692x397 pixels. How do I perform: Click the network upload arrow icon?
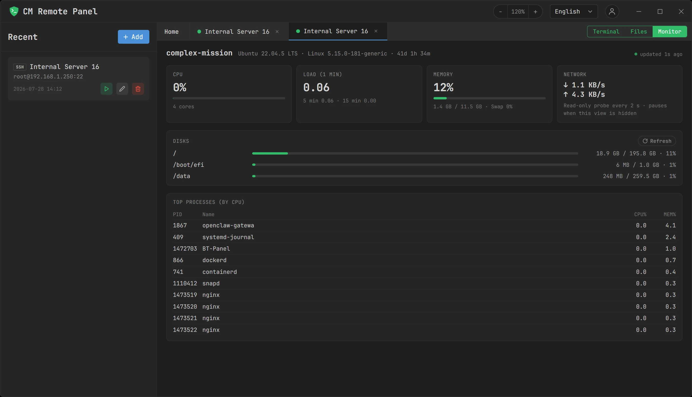[x=566, y=94]
